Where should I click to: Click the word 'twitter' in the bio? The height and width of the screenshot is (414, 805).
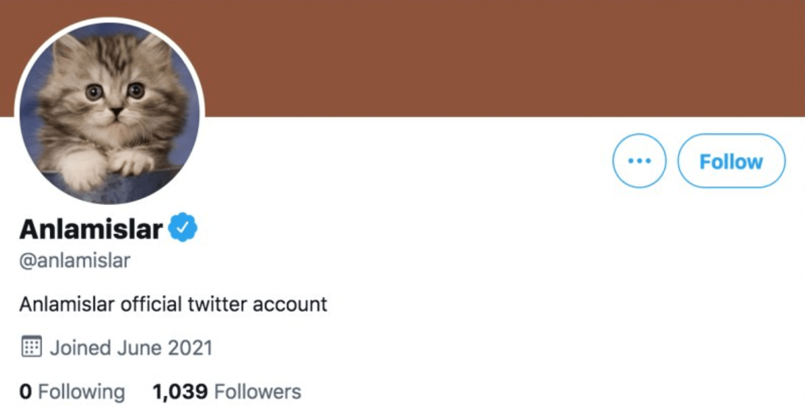click(x=217, y=304)
